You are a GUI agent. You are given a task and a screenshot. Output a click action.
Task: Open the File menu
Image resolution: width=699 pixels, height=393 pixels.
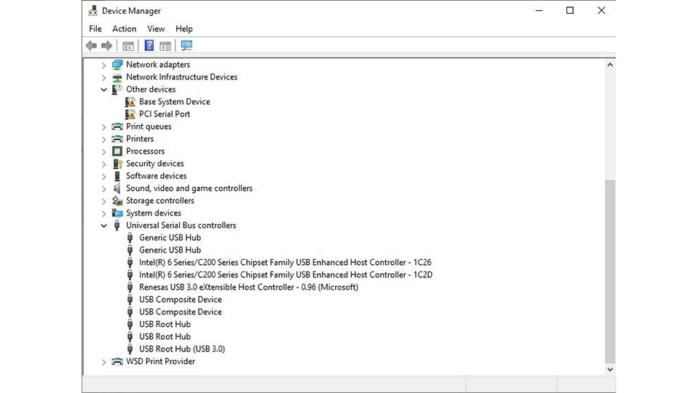95,28
